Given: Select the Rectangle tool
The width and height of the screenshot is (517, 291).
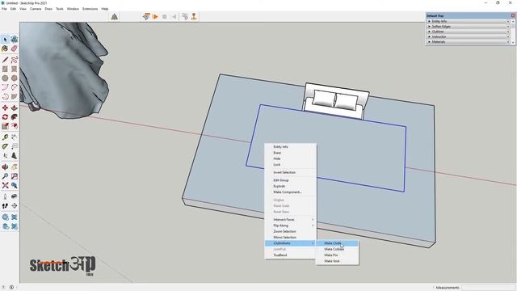Looking at the screenshot, I should pos(5,69).
